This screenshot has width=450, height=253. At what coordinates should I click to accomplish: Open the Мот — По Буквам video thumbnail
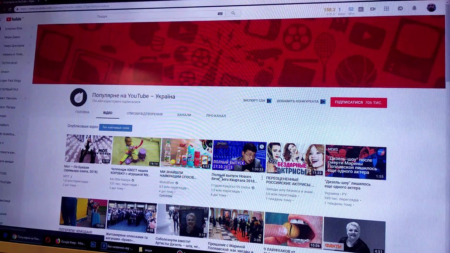pos(88,149)
